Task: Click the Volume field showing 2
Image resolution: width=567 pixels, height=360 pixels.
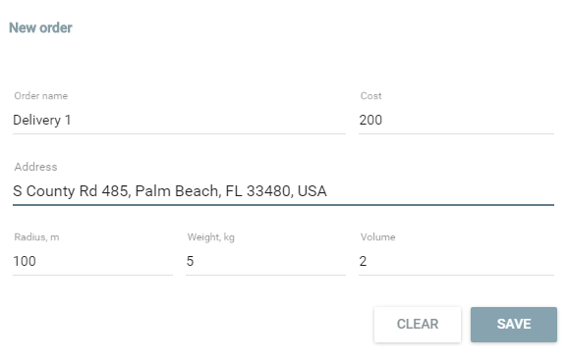Action: [x=456, y=261]
